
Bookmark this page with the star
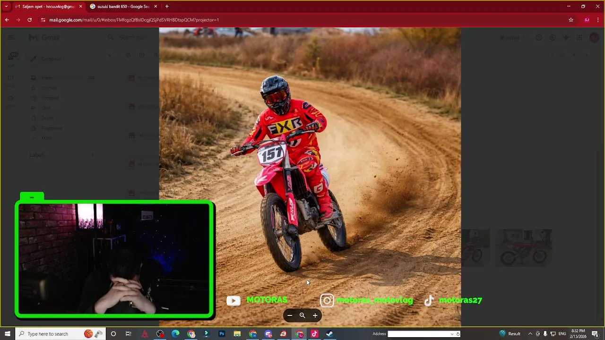tap(571, 20)
